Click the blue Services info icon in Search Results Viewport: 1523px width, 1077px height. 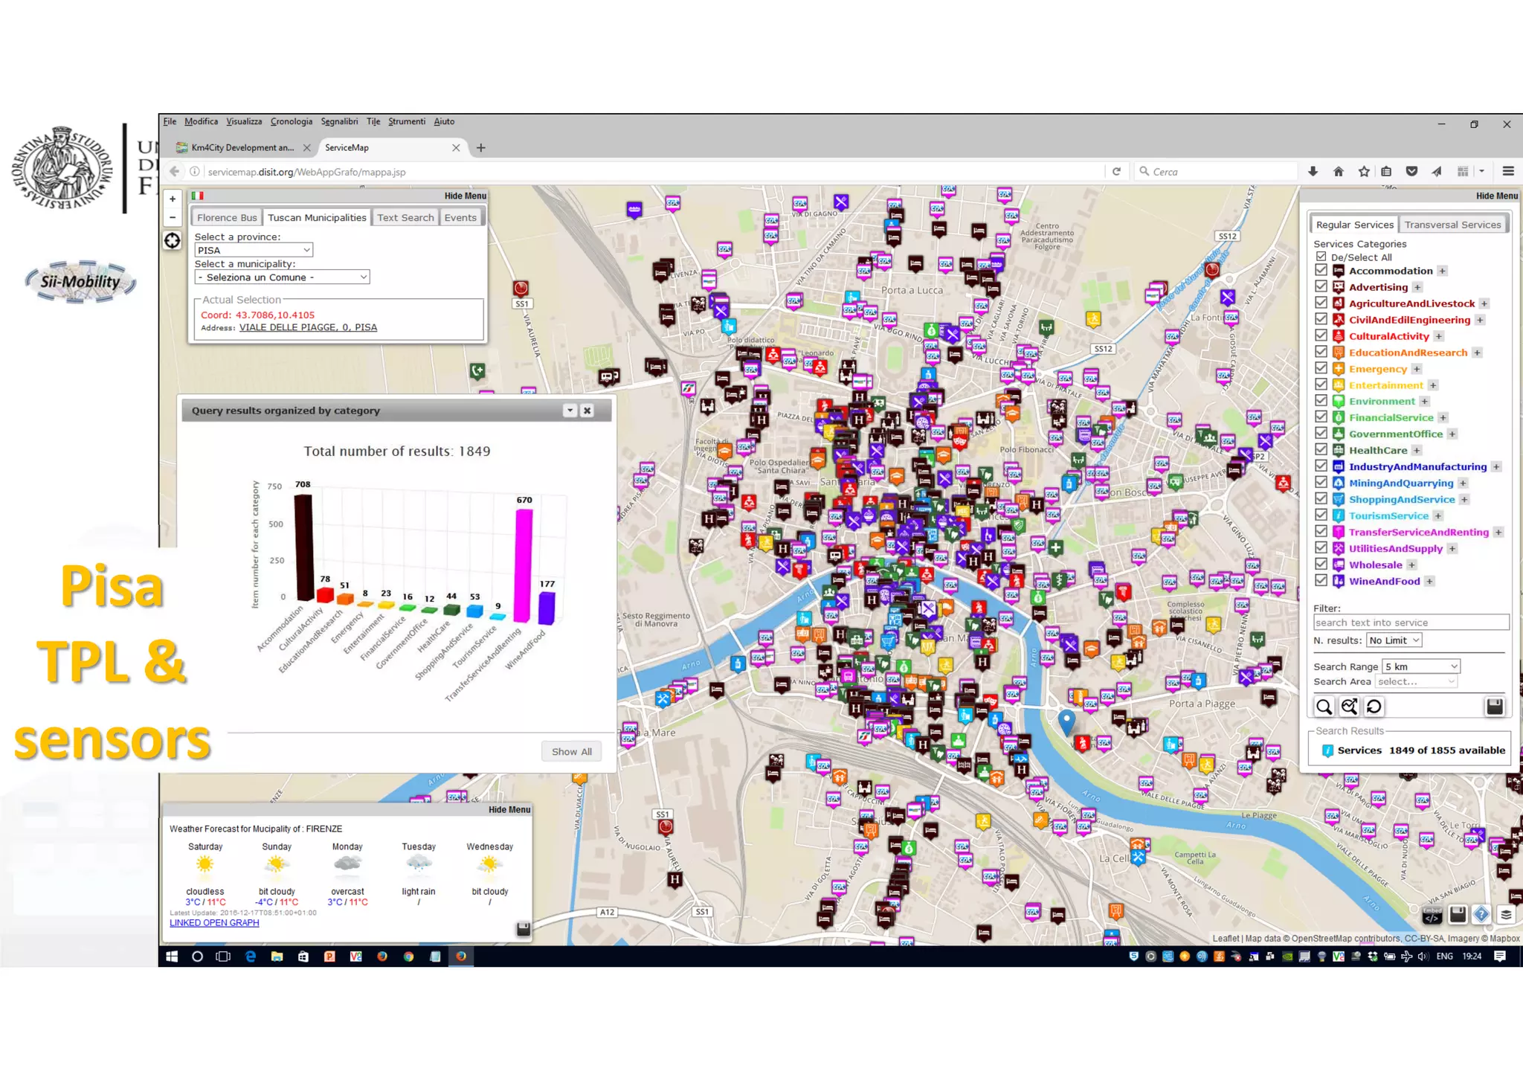tap(1327, 750)
